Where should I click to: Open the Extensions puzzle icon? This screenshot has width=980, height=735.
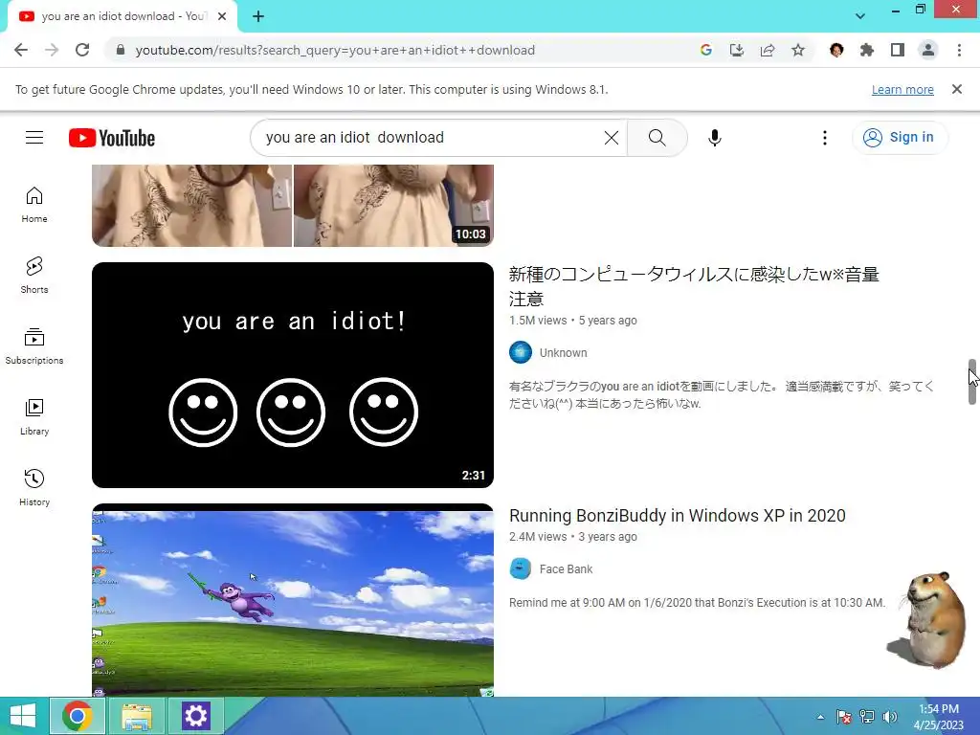(x=867, y=50)
